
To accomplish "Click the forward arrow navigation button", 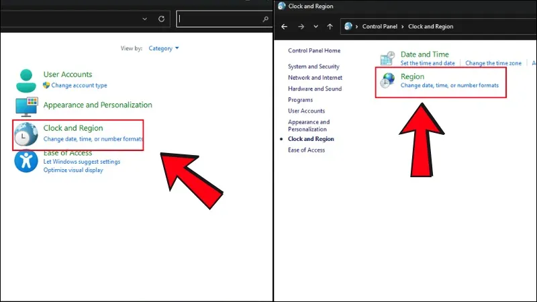I will point(301,27).
